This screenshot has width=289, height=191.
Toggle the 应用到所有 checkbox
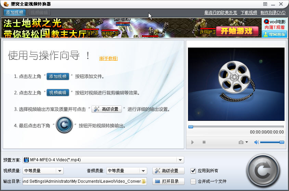[x=193, y=171]
